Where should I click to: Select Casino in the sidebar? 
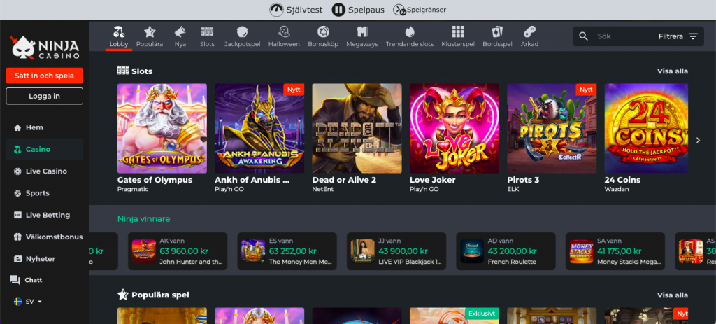pos(44,150)
